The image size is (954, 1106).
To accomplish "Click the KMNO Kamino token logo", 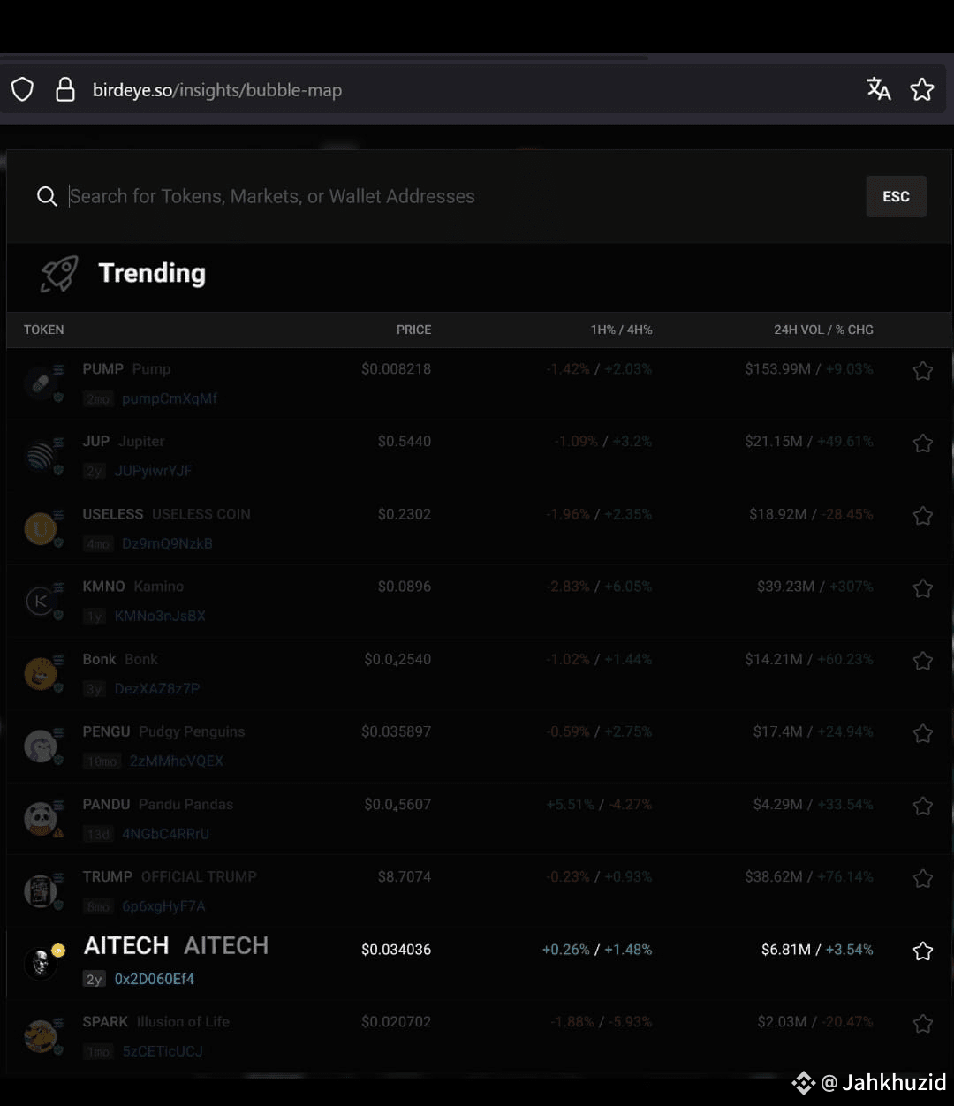I will click(x=41, y=602).
